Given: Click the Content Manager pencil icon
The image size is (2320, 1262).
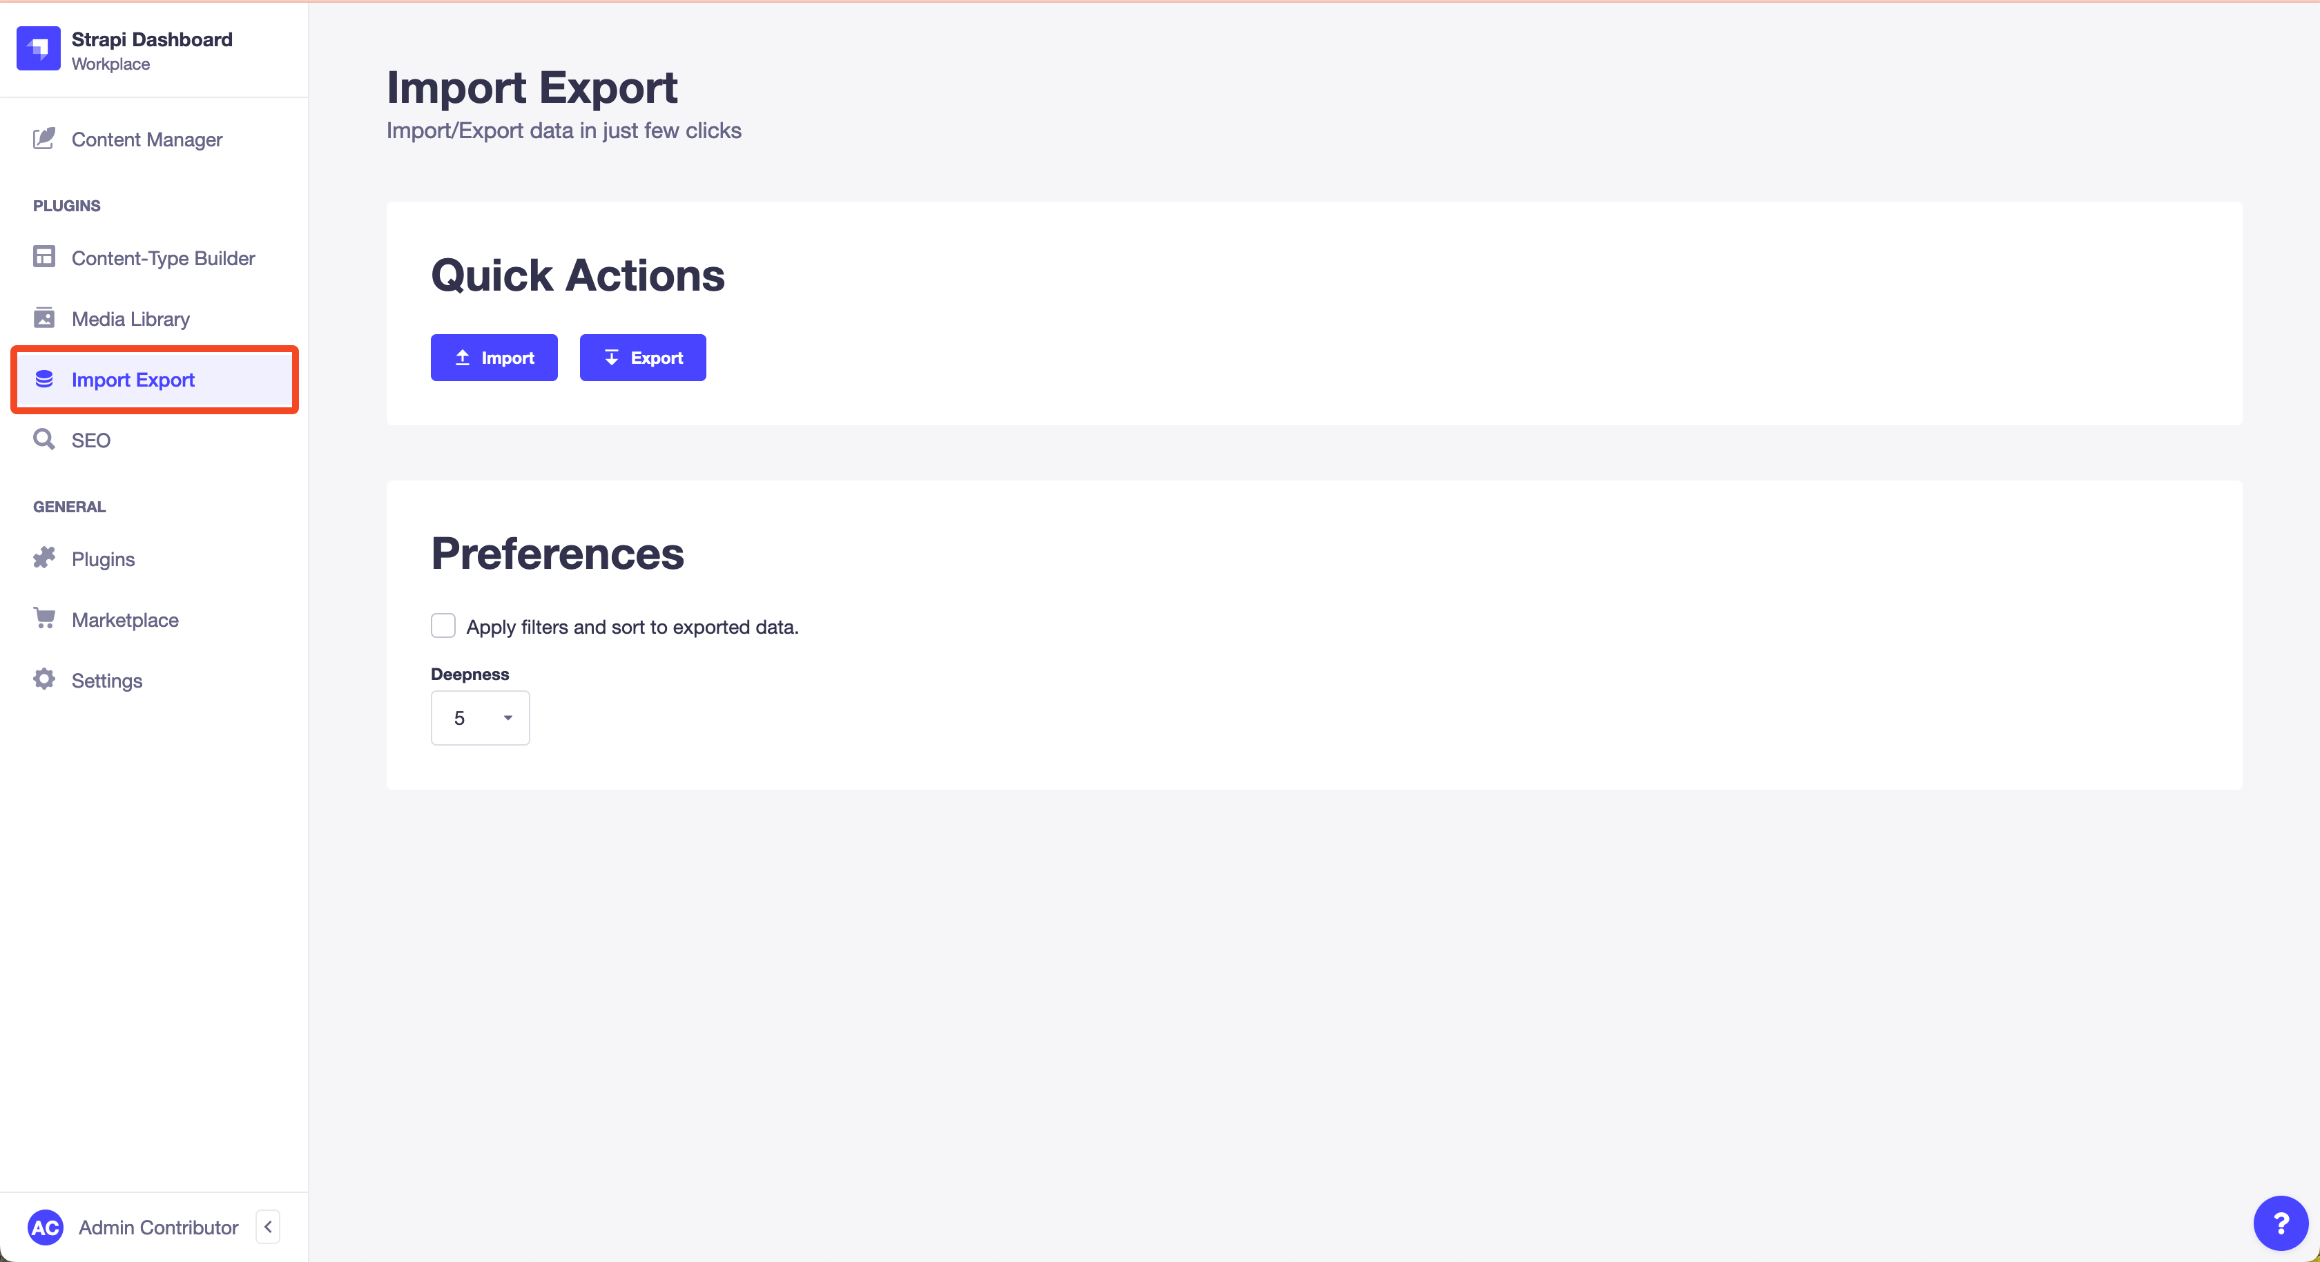Looking at the screenshot, I should [x=44, y=139].
